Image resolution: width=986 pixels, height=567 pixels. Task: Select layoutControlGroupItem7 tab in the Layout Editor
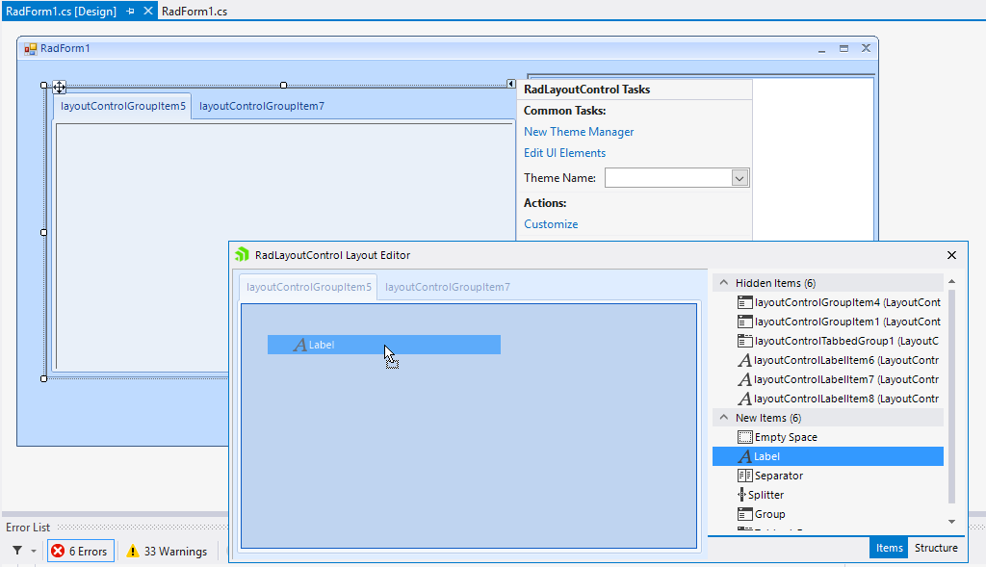coord(448,287)
